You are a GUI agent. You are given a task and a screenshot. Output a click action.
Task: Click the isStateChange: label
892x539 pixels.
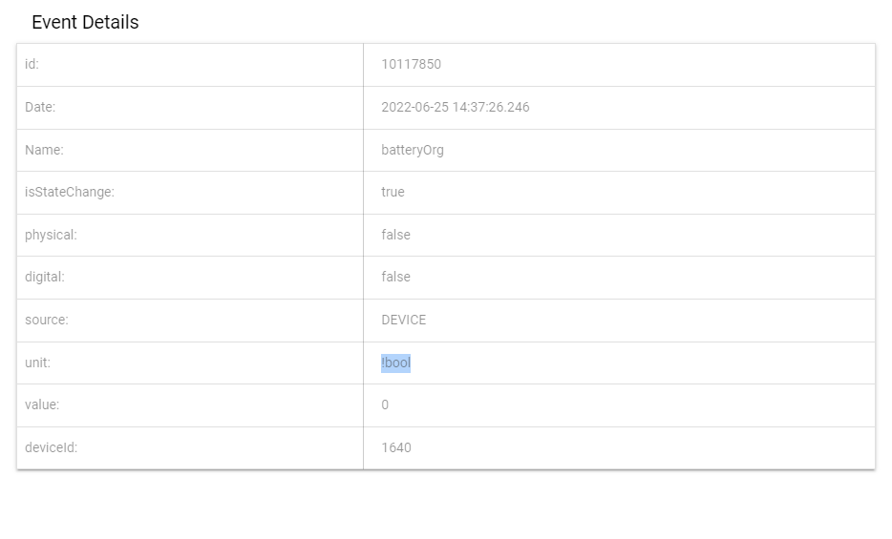click(70, 192)
